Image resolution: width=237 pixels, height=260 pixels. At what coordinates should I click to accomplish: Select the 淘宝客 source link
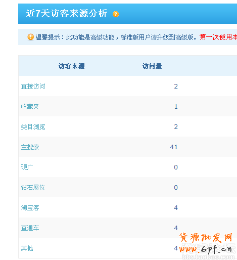[x=30, y=208]
